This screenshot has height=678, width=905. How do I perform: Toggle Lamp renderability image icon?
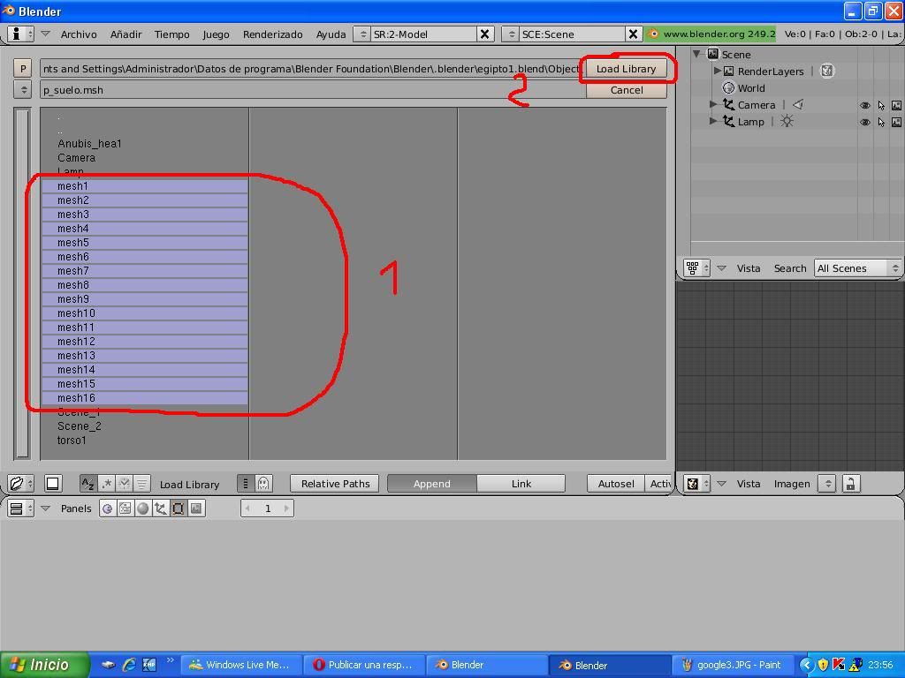[896, 122]
